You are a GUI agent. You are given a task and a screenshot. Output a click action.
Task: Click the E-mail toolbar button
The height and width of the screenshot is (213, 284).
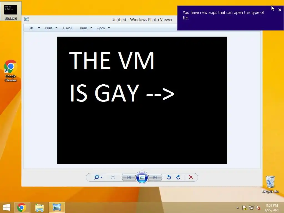[67, 28]
